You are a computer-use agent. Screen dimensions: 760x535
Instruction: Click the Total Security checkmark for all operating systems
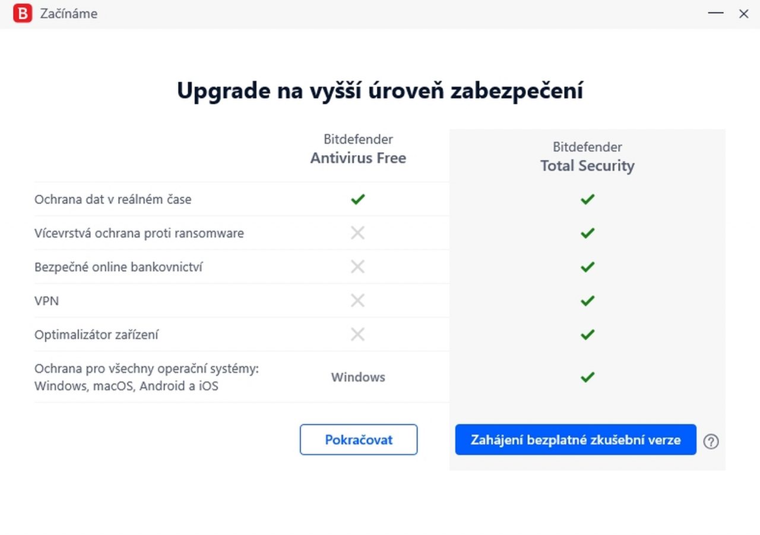click(587, 377)
